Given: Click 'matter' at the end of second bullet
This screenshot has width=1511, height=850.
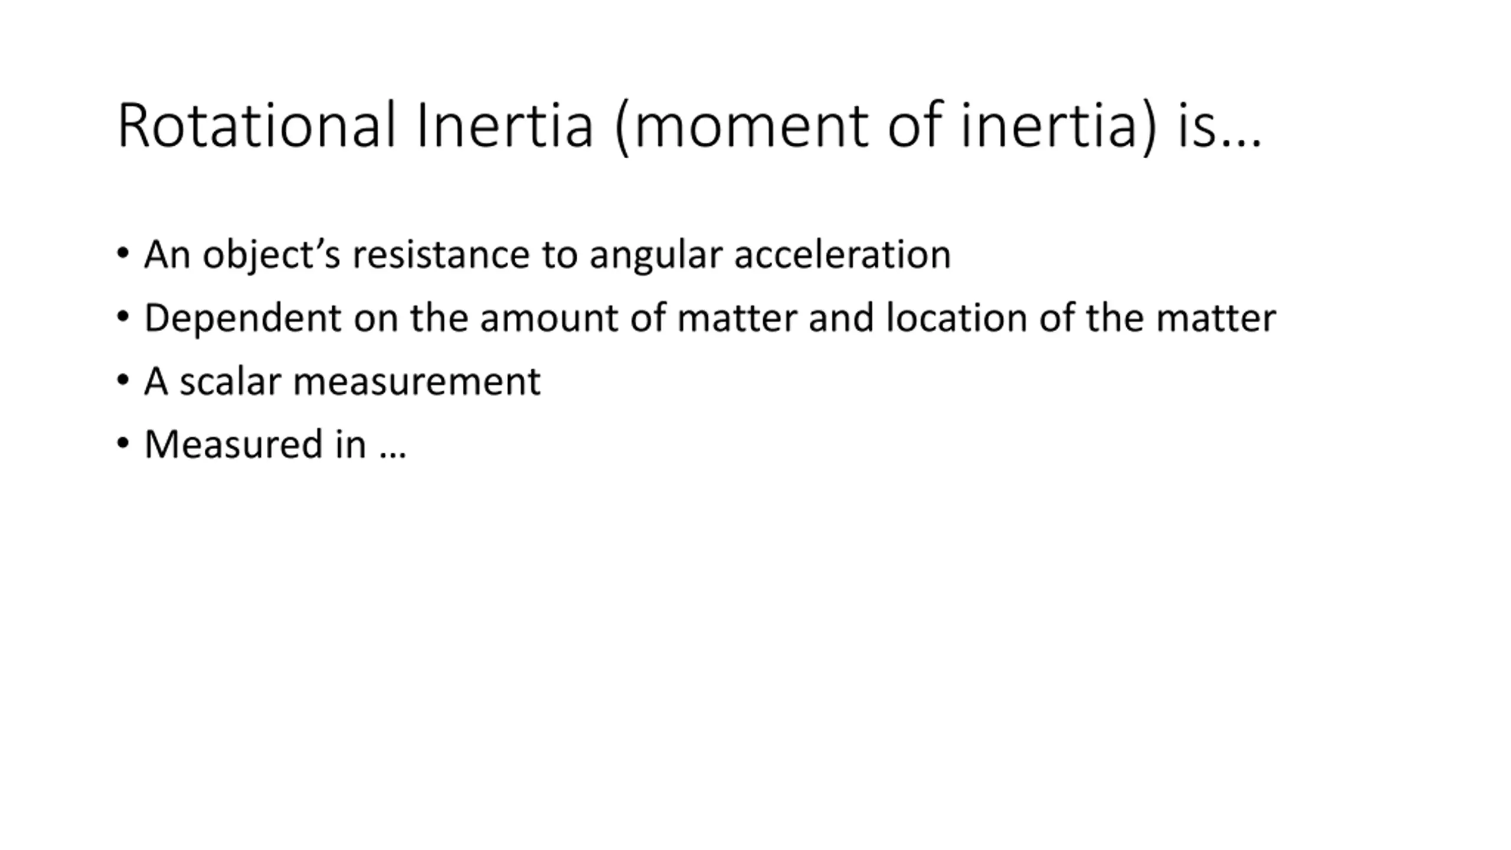Looking at the screenshot, I should point(1216,318).
